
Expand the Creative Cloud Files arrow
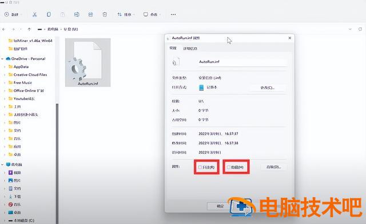click(x=5, y=75)
